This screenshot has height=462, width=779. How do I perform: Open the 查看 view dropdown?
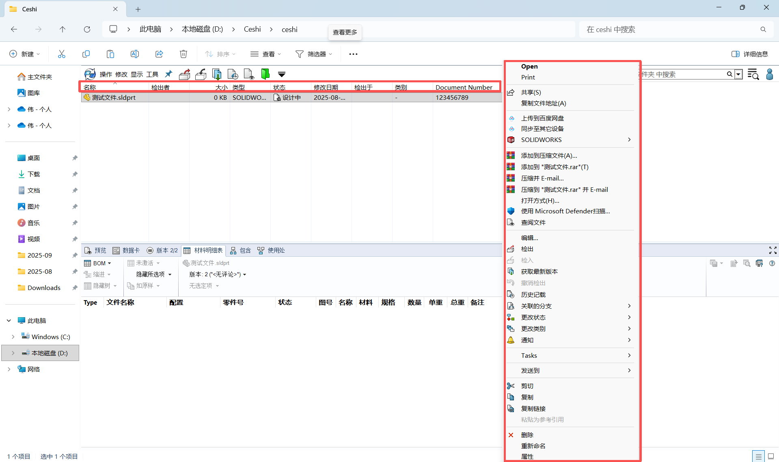tap(265, 54)
